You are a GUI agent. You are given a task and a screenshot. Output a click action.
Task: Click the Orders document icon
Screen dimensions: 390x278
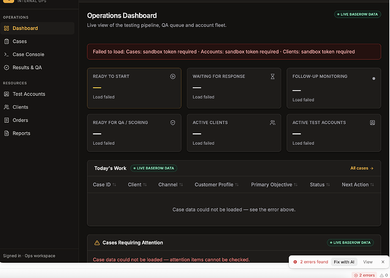(6, 120)
